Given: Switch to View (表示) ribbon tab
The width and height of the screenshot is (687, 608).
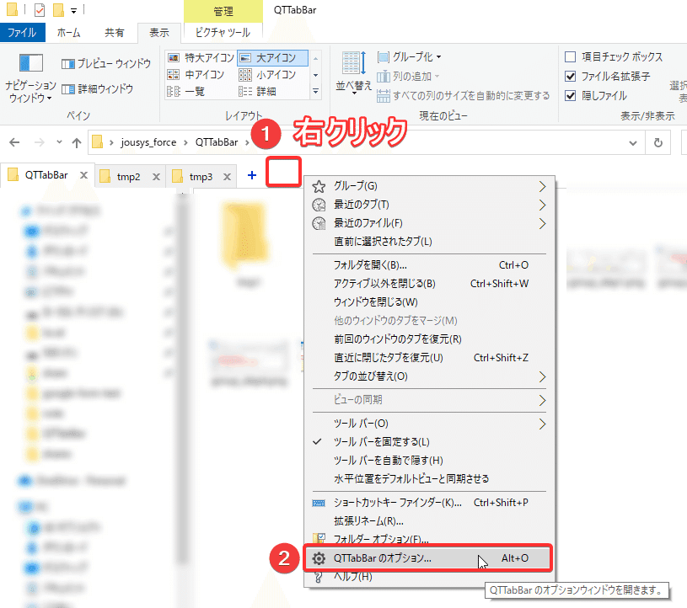Looking at the screenshot, I should pos(159,33).
